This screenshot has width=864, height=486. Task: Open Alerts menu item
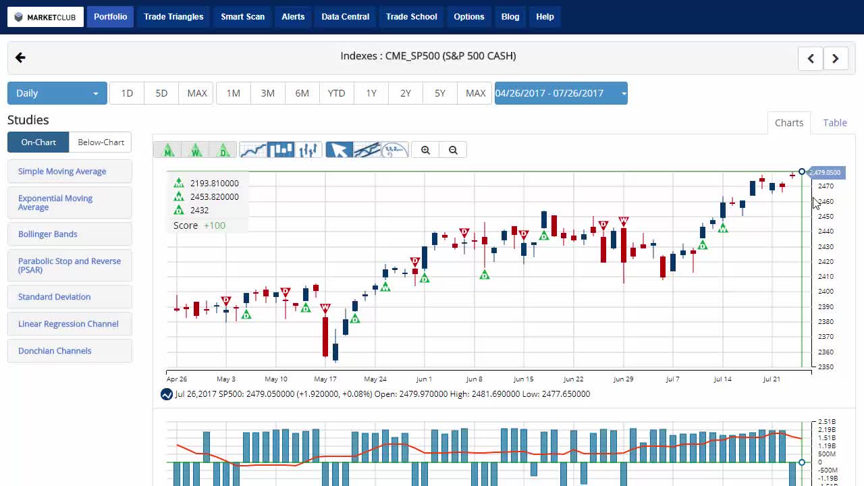coord(293,17)
